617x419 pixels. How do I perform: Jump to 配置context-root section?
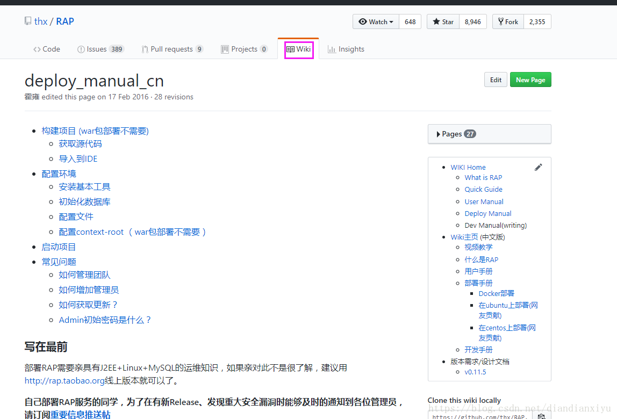[x=132, y=232]
